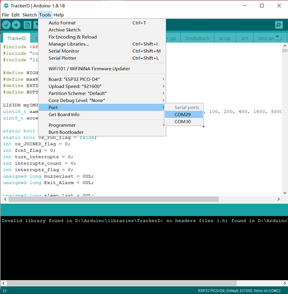Click line "unsigned long Exit_Alarm = 0UL;"
The image size is (288, 294).
48,183
